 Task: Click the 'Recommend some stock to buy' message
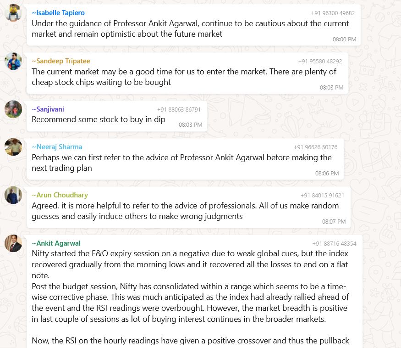(x=99, y=119)
